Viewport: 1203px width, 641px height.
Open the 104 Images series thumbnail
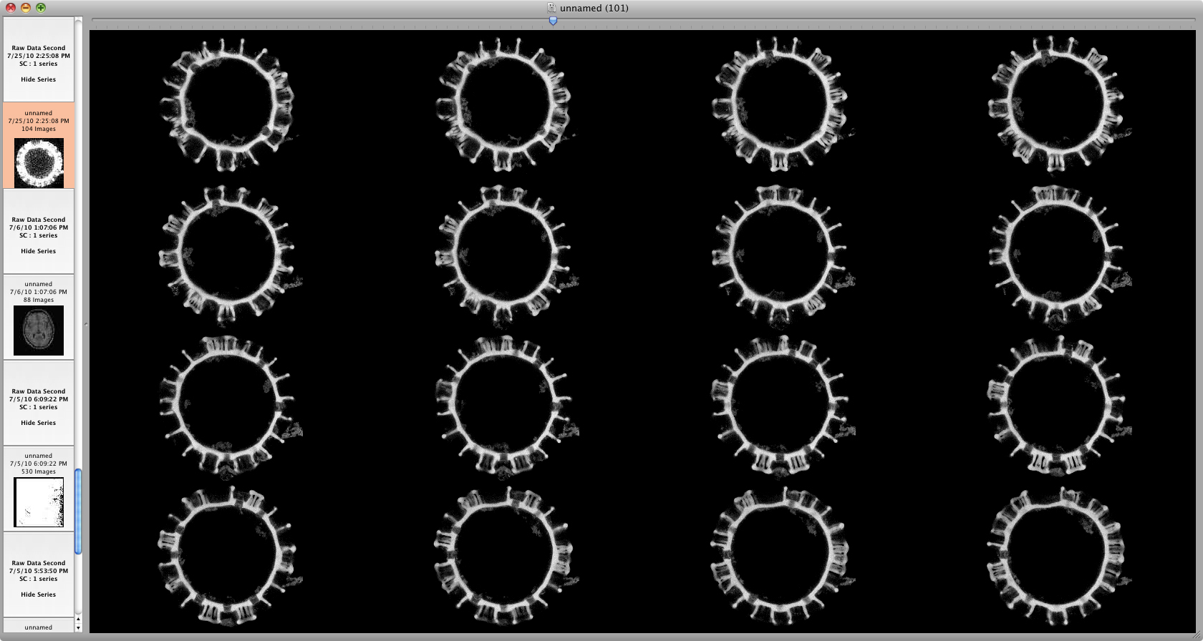39,162
